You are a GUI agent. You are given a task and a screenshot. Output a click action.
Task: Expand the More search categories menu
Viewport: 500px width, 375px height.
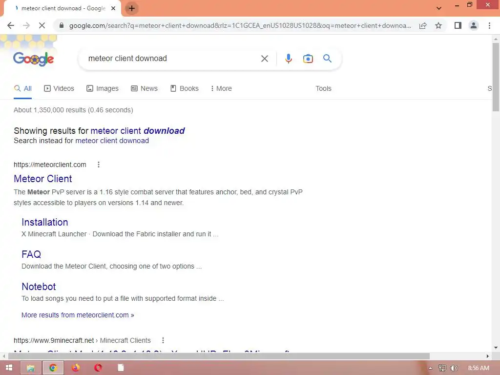221,89
